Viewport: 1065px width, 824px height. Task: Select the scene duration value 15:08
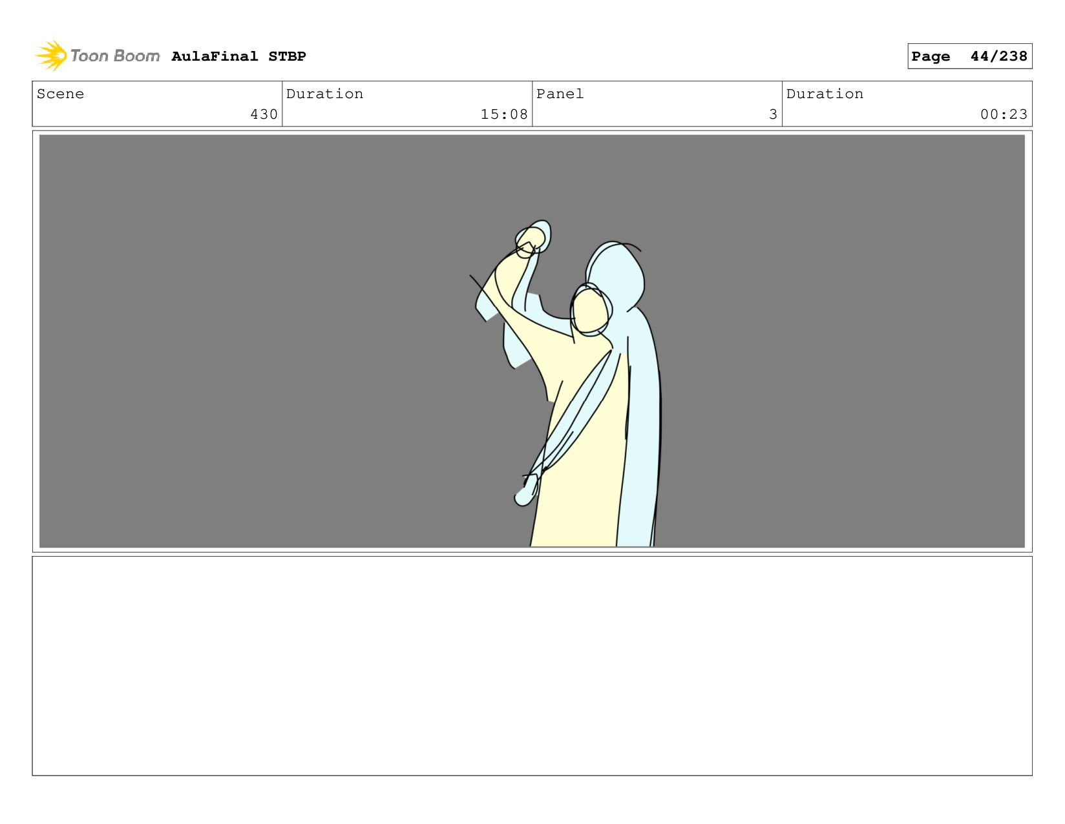coord(504,114)
